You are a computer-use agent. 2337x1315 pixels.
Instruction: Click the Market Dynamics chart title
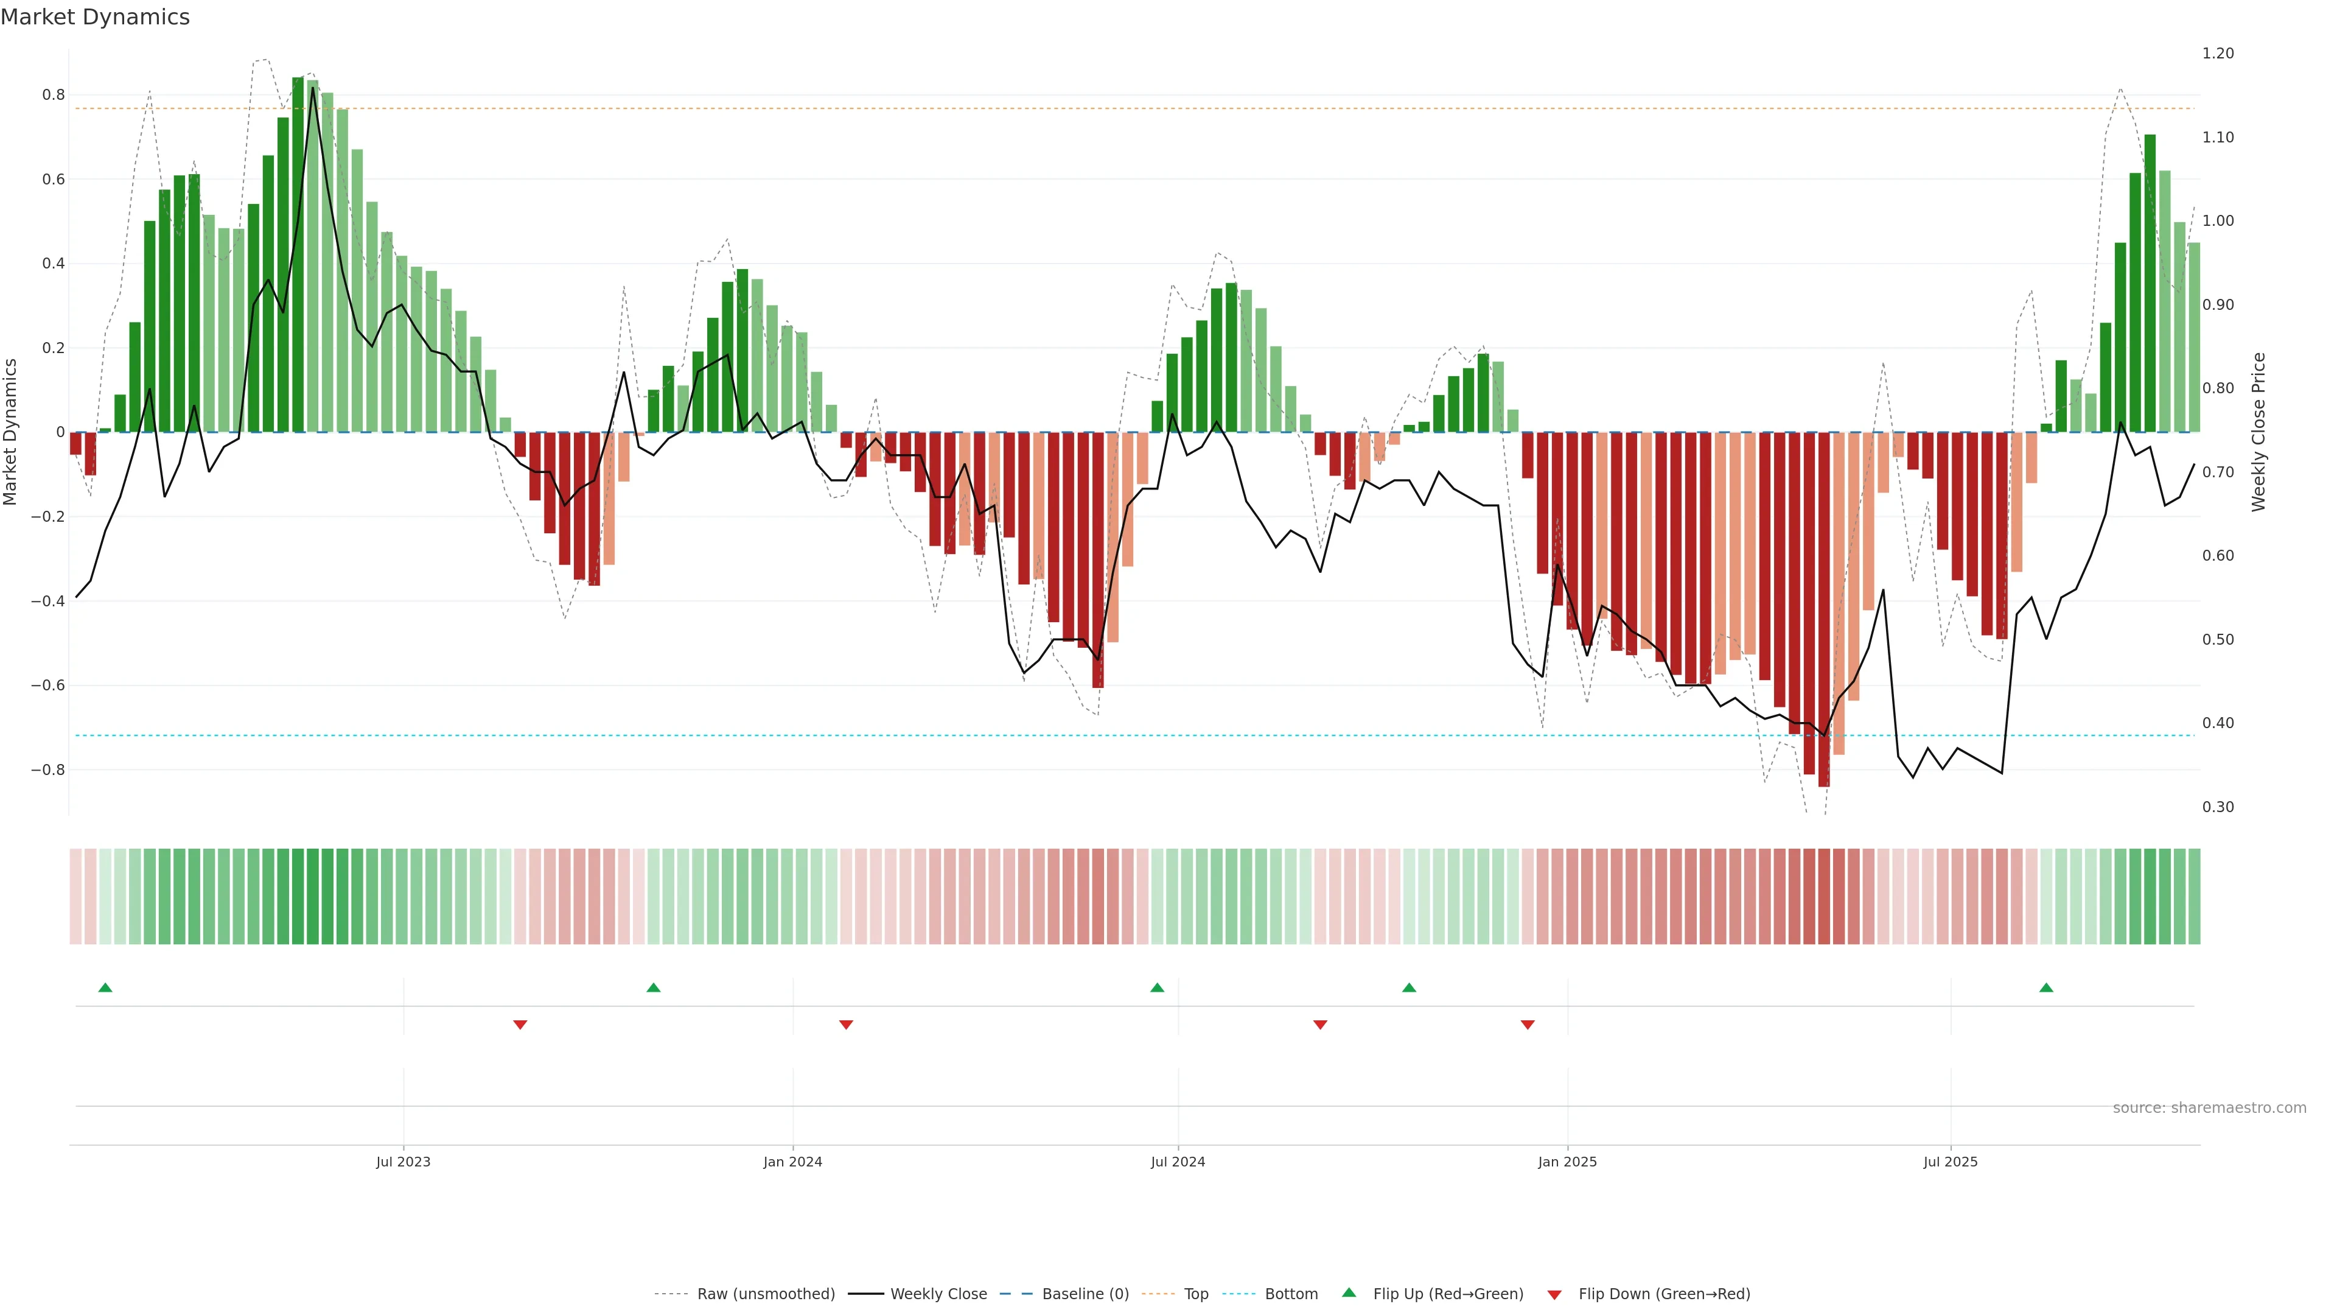click(x=96, y=17)
